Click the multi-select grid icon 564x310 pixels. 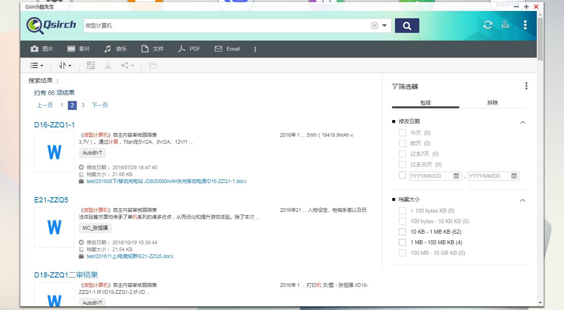click(x=91, y=65)
